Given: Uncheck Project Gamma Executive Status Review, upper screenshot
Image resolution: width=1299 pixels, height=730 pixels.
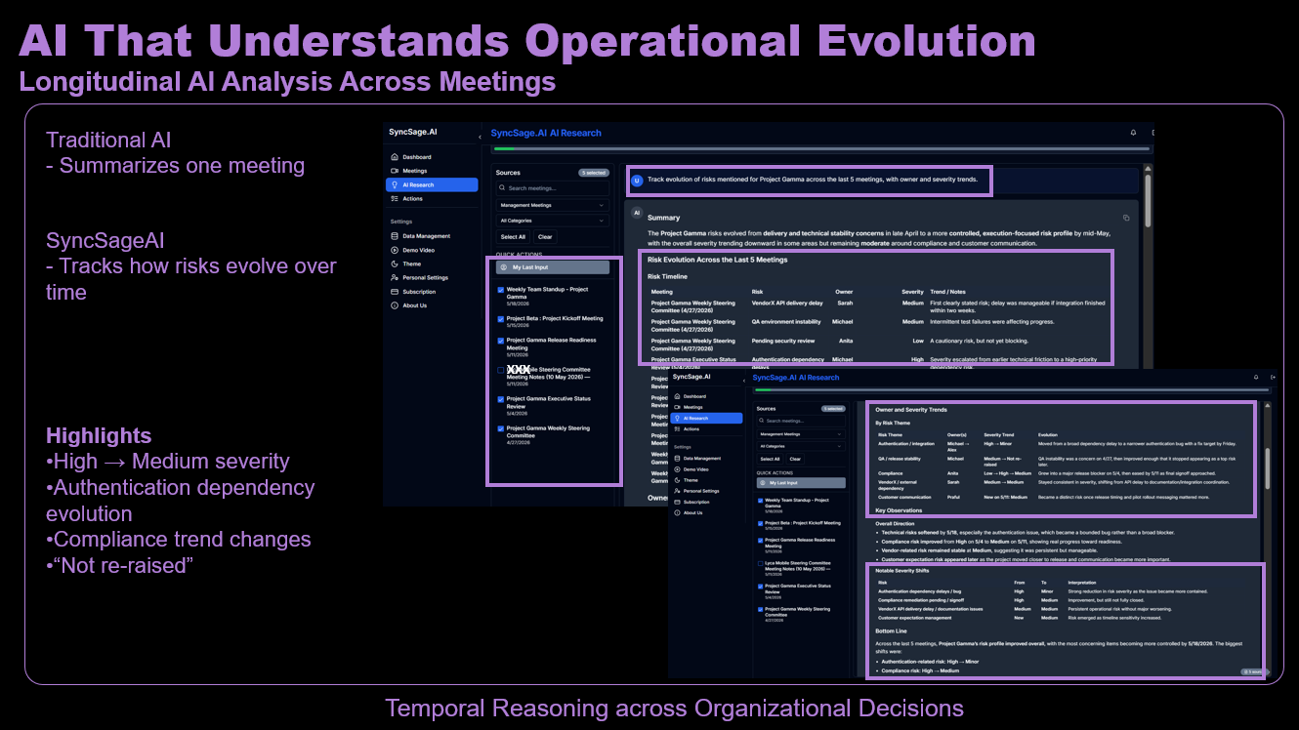Looking at the screenshot, I should tap(501, 399).
